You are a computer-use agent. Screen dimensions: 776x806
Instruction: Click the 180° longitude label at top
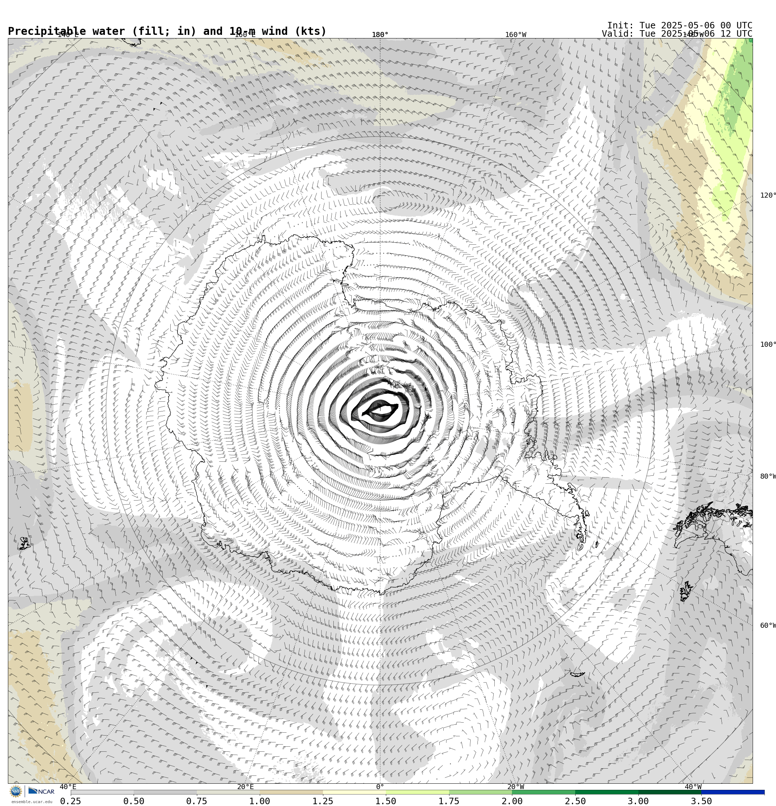pyautogui.click(x=380, y=34)
